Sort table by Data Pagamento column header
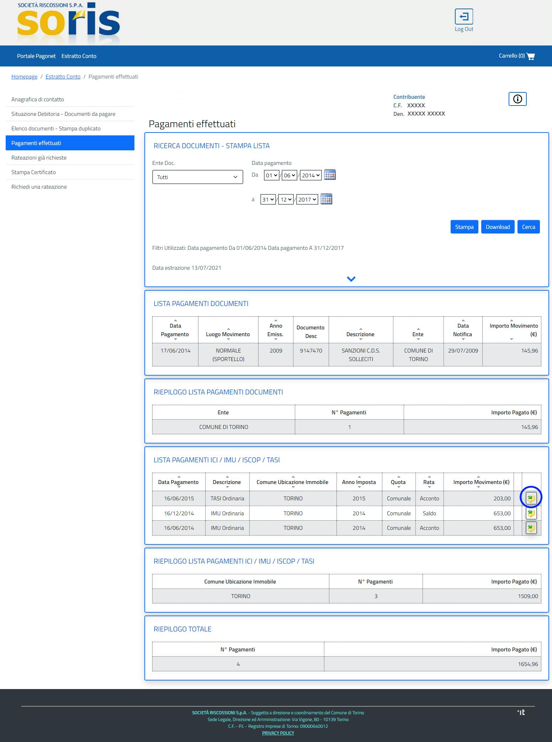This screenshot has height=742, width=552. coord(175,330)
